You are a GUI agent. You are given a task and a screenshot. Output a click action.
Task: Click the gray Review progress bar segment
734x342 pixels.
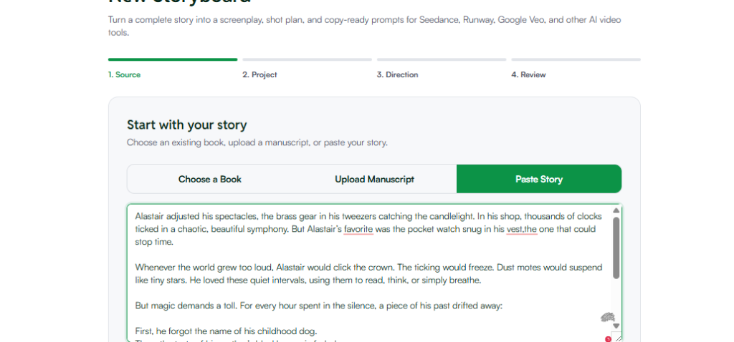[x=576, y=59]
